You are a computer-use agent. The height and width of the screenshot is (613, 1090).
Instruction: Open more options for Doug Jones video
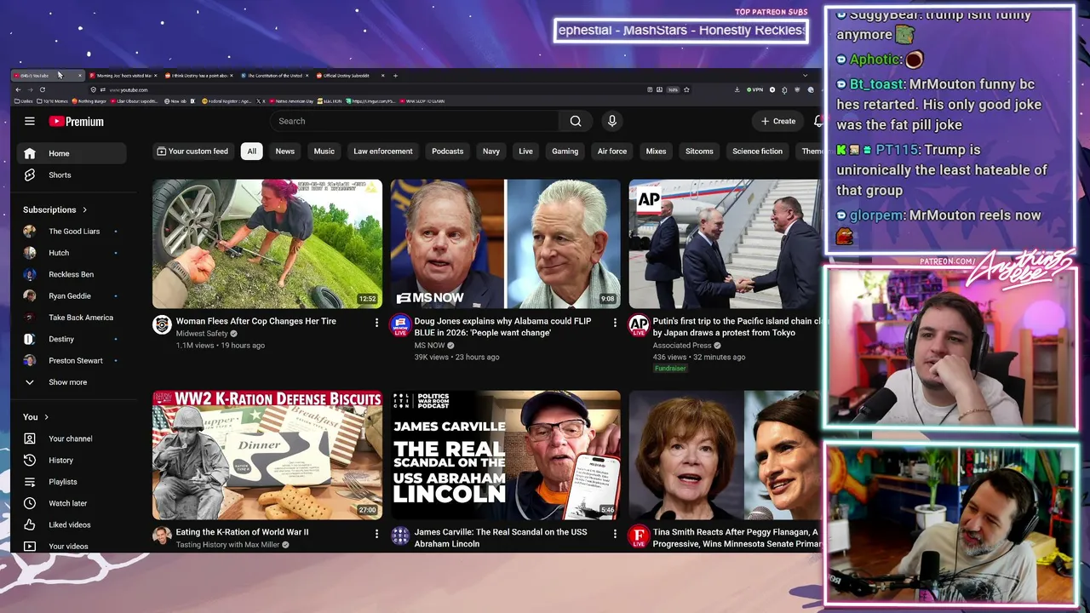tap(615, 323)
